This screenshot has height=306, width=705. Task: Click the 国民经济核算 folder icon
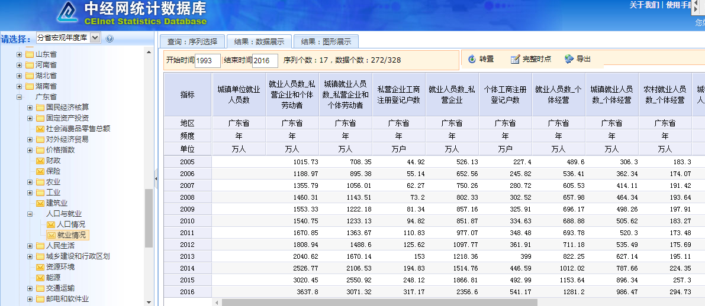[x=40, y=108]
